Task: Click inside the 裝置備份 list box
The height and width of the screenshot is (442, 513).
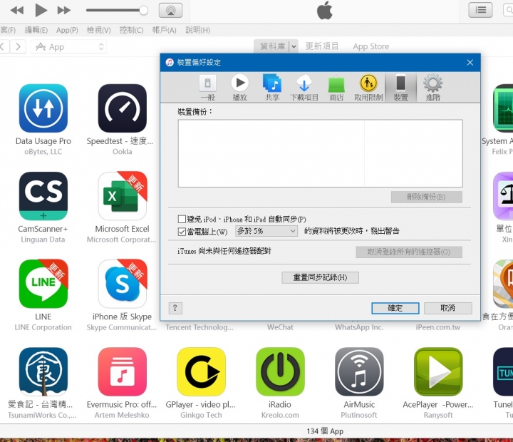Action: [321, 153]
